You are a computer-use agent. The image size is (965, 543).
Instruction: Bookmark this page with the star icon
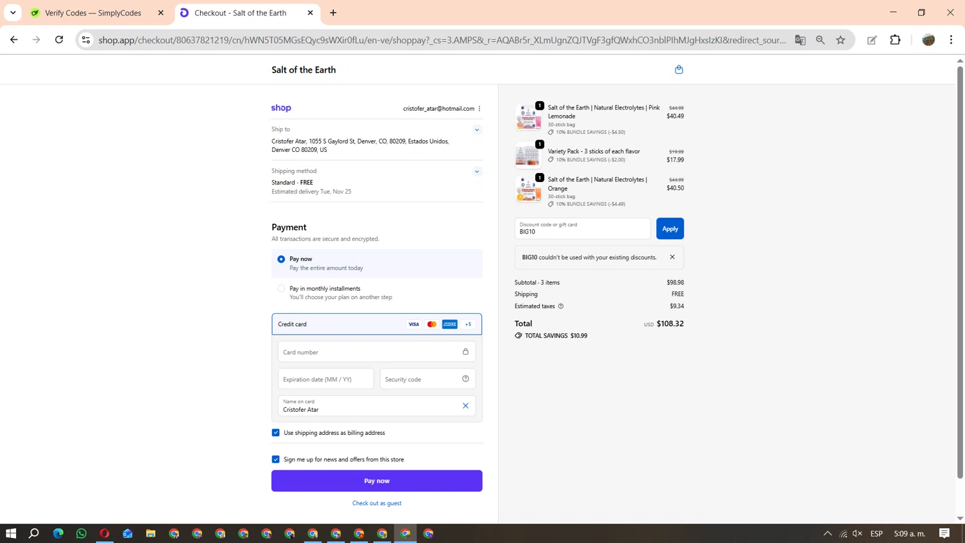pos(840,40)
